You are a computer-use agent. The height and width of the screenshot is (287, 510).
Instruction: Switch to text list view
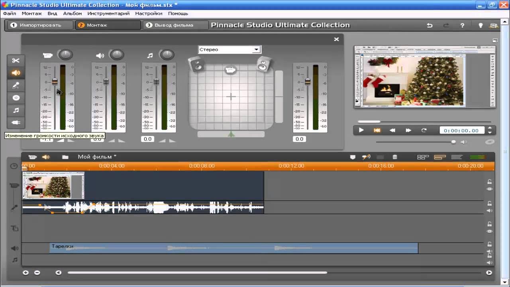coord(457,157)
